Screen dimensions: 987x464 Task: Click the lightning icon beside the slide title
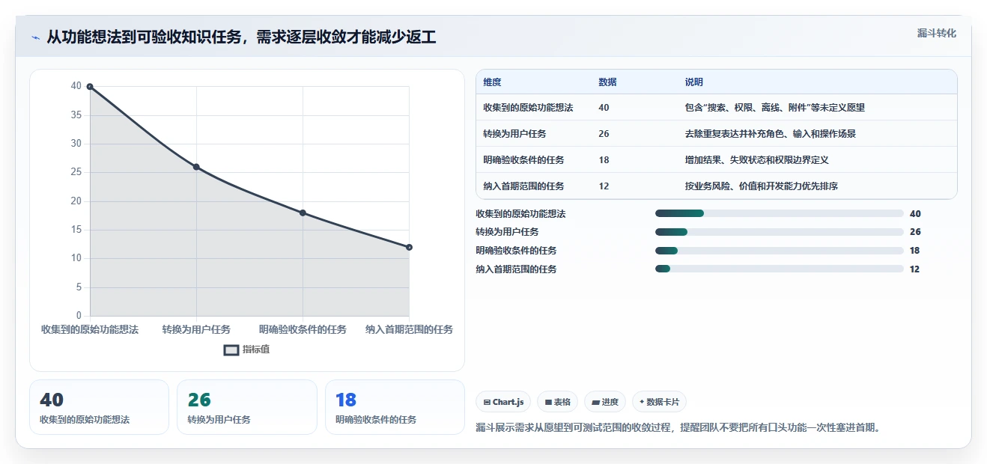click(35, 37)
